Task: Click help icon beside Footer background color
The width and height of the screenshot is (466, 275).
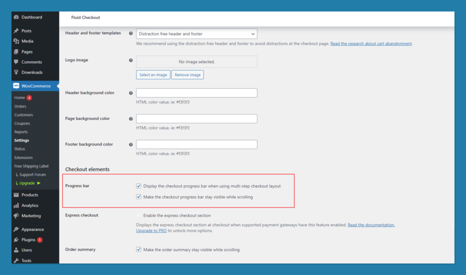Action: 131,144
